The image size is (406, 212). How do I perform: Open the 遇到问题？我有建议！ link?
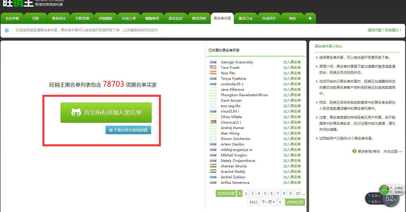pos(385,30)
